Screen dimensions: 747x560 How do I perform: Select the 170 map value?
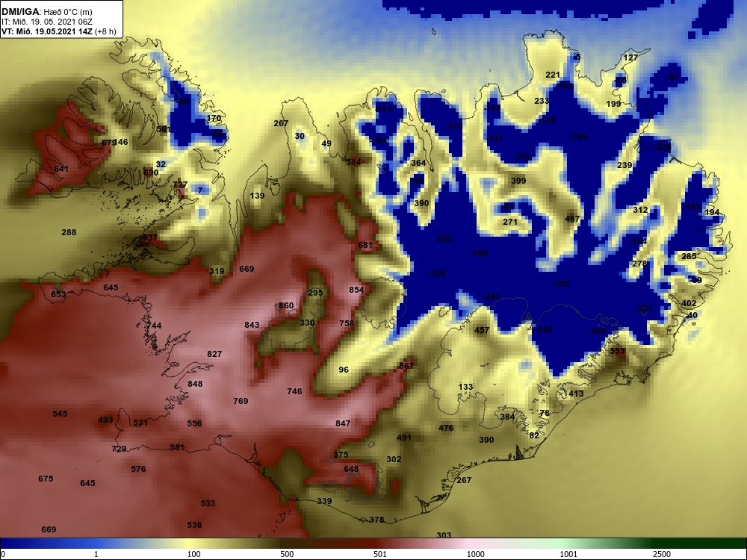[x=214, y=118]
